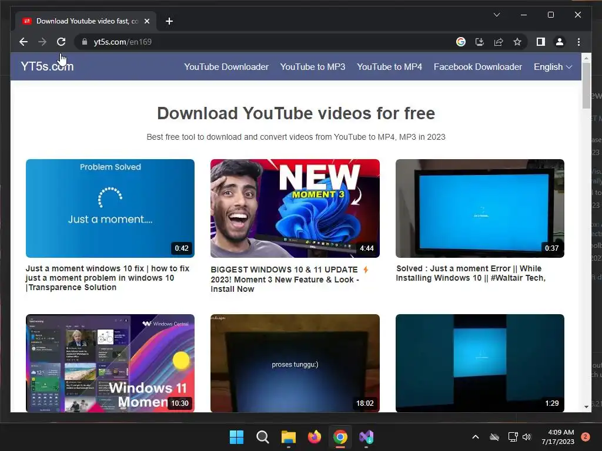Expand the English language dropdown

point(553,67)
